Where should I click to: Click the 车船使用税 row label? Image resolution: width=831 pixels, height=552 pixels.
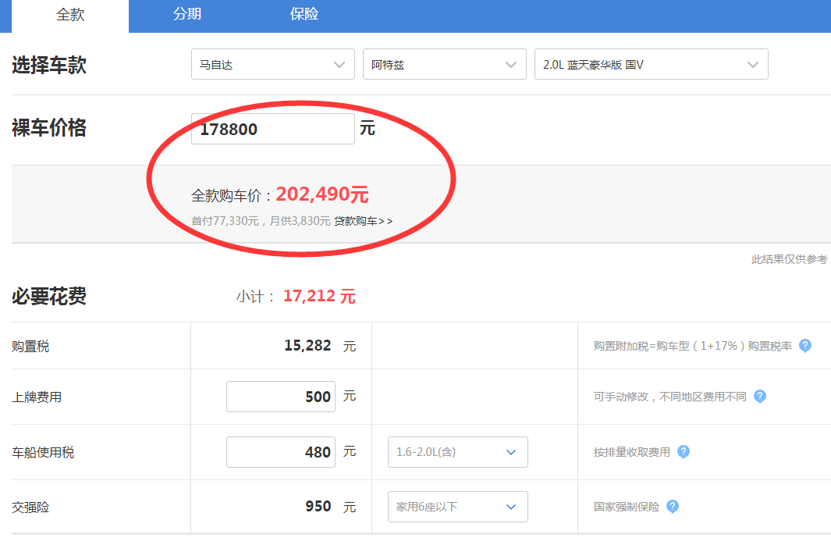(43, 452)
